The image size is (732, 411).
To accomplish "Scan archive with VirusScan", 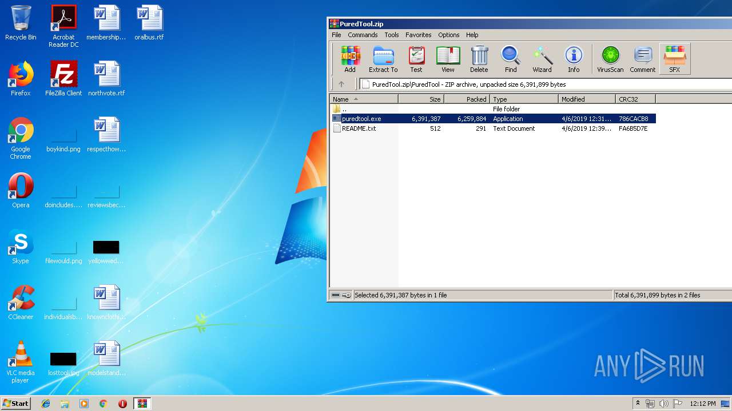I will click(x=610, y=59).
